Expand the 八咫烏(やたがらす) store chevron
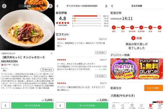 pos(52,53)
